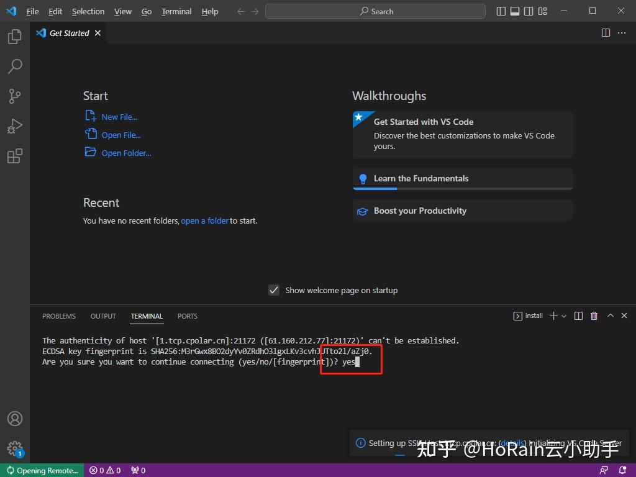
Task: Click the details link in SSH setup notification
Action: [512, 443]
